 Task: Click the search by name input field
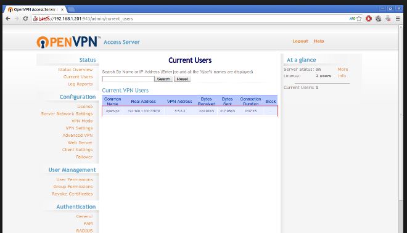128,79
